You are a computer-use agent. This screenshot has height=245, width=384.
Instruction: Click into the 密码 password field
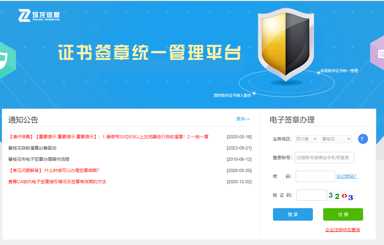pyautogui.click(x=315, y=176)
